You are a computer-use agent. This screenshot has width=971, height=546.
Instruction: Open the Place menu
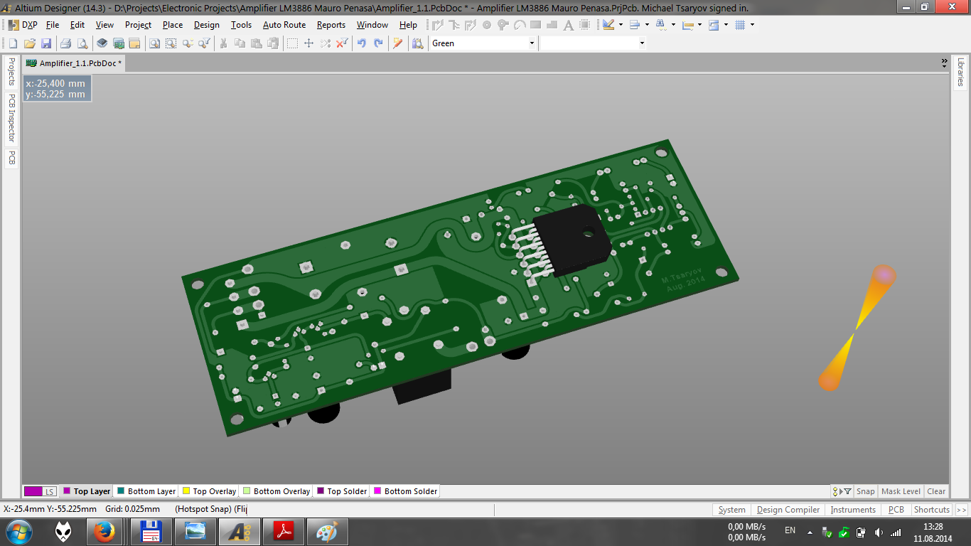coord(173,25)
